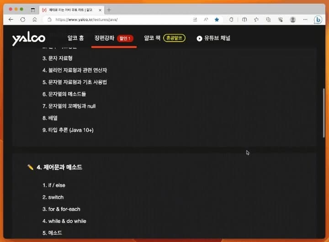Select the 장편강좌 menu
The image size is (329, 242).
tap(104, 38)
